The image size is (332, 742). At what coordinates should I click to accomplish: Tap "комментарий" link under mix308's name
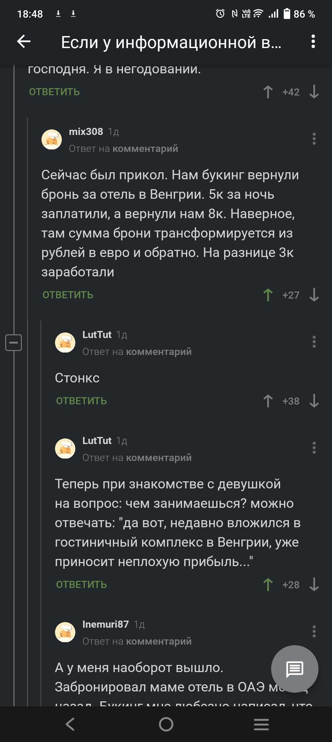tap(145, 149)
